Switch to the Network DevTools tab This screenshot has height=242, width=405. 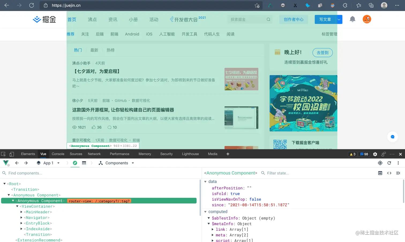tap(94, 154)
